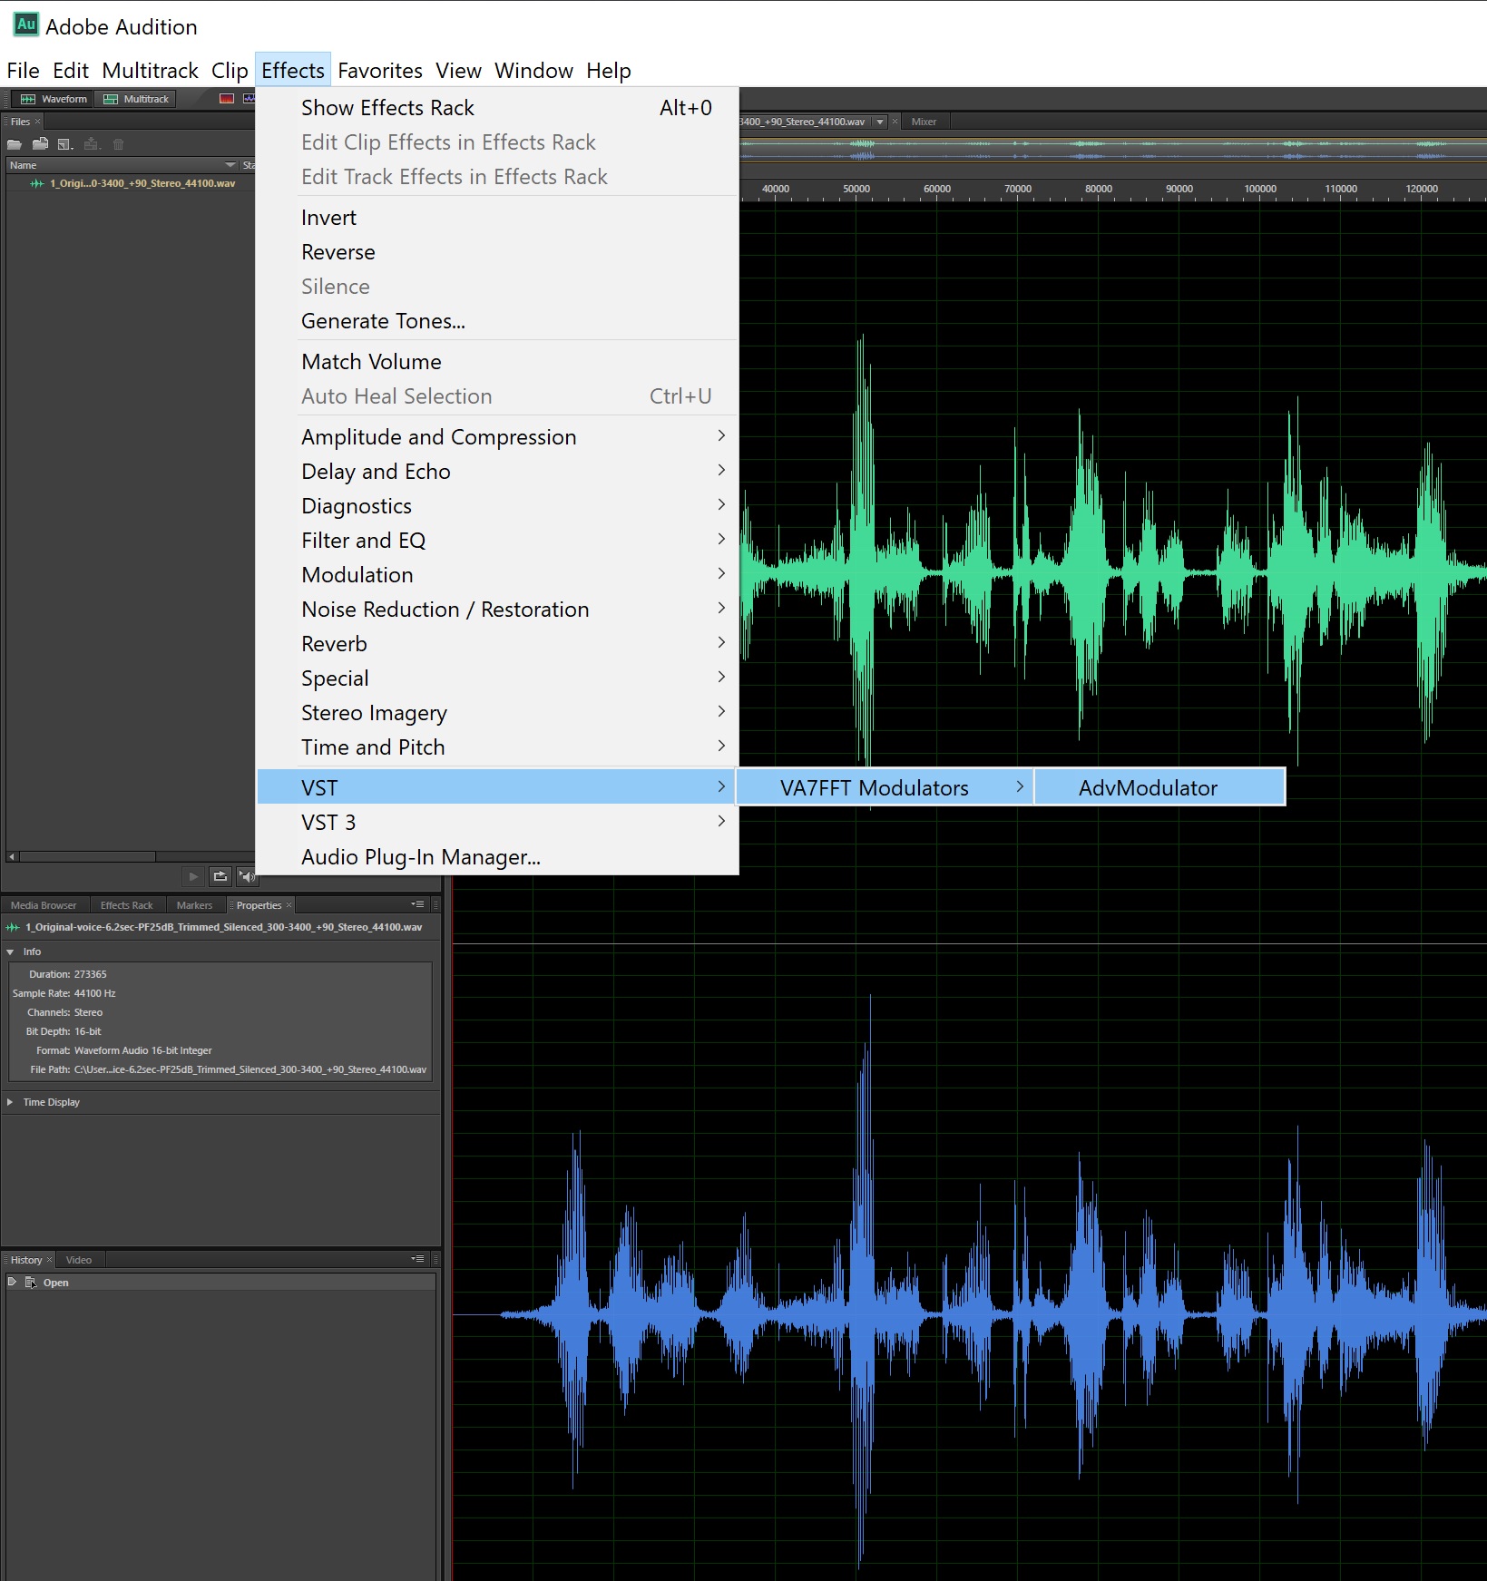Click the Adobe Audition logo icon
The height and width of the screenshot is (1581, 1487).
click(x=25, y=25)
